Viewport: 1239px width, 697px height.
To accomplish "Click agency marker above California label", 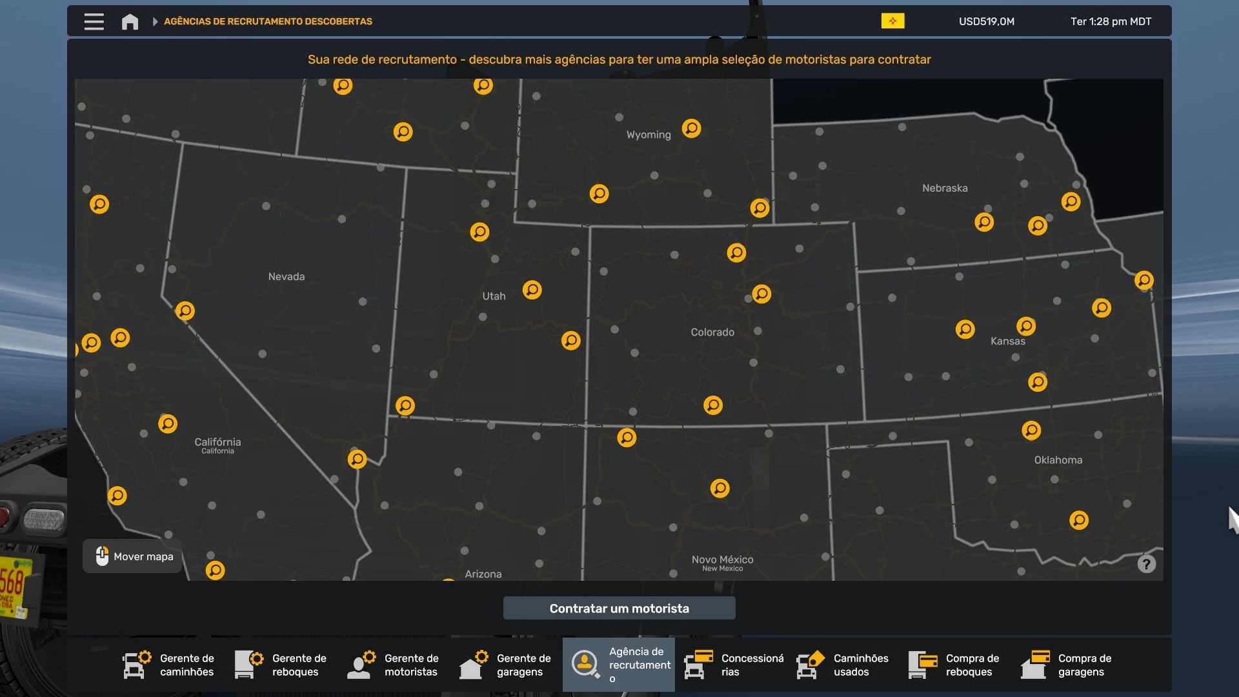I will pyautogui.click(x=168, y=424).
